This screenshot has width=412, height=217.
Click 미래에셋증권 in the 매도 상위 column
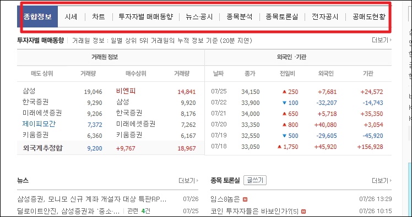pyautogui.click(x=42, y=113)
